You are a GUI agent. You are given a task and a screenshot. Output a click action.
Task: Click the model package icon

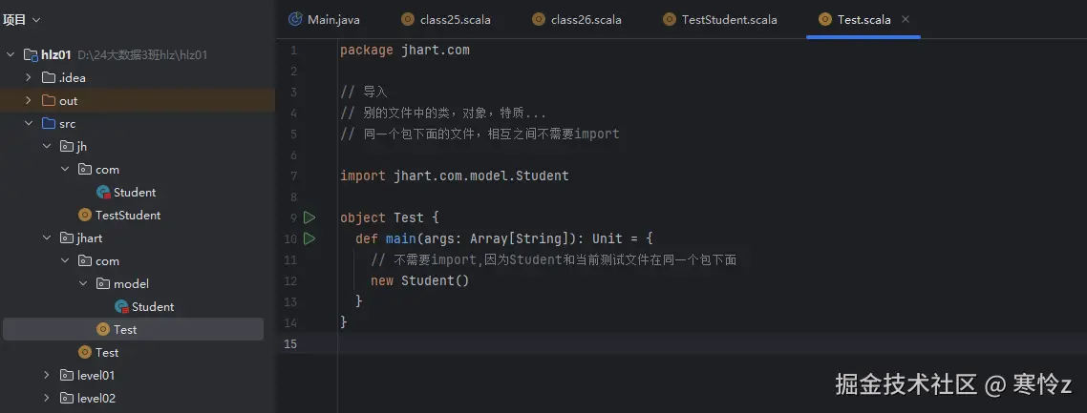tap(103, 283)
